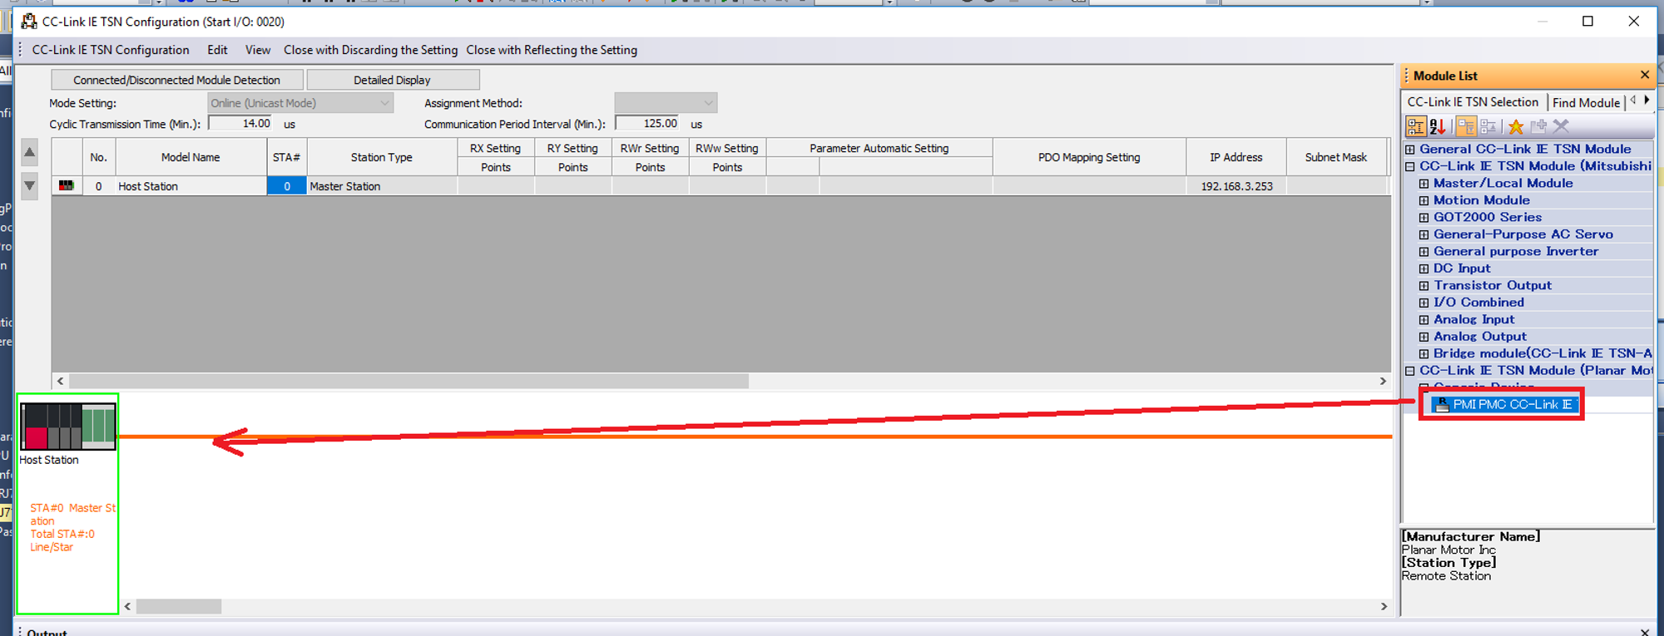Click the Detailed Display button
This screenshot has height=636, width=1664.
click(392, 80)
